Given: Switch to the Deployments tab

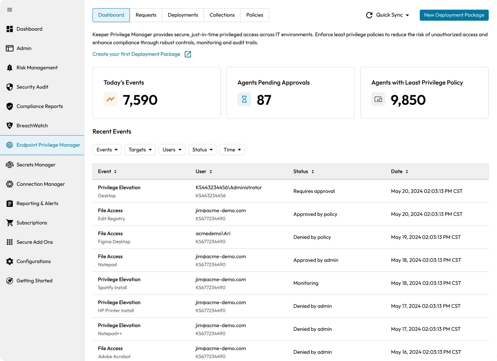Looking at the screenshot, I should (183, 15).
